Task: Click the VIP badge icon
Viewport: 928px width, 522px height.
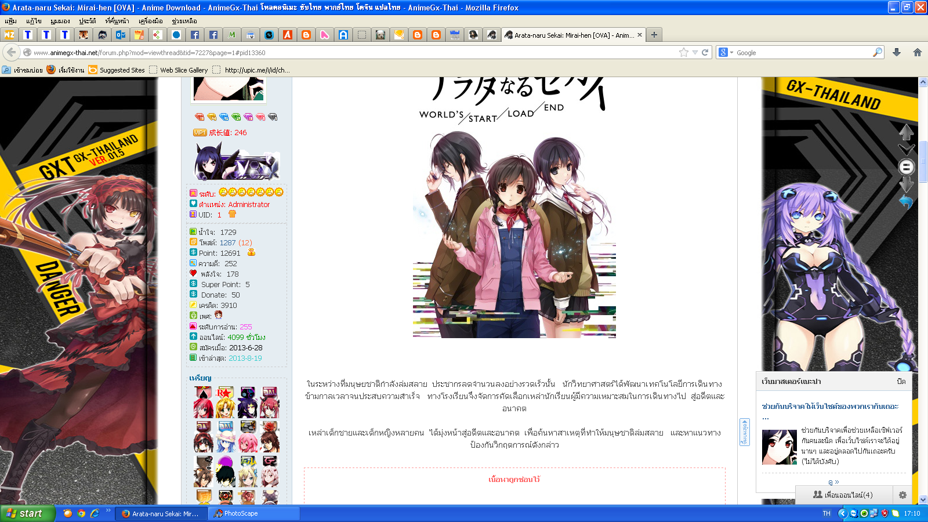Action: pyautogui.click(x=200, y=132)
